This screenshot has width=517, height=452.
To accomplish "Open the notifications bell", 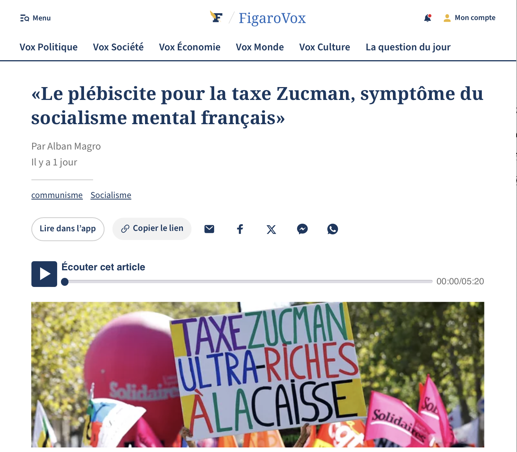I will tap(428, 18).
